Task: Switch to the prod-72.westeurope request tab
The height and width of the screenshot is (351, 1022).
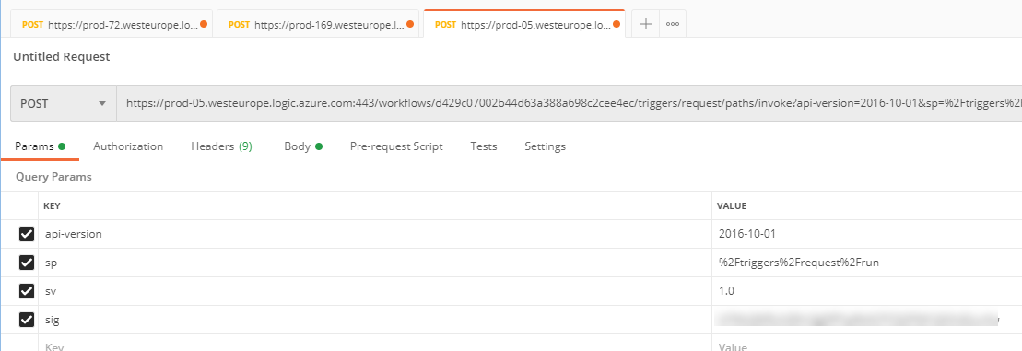Action: pyautogui.click(x=112, y=24)
